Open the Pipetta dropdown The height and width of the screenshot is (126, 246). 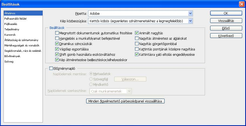tap(140, 13)
